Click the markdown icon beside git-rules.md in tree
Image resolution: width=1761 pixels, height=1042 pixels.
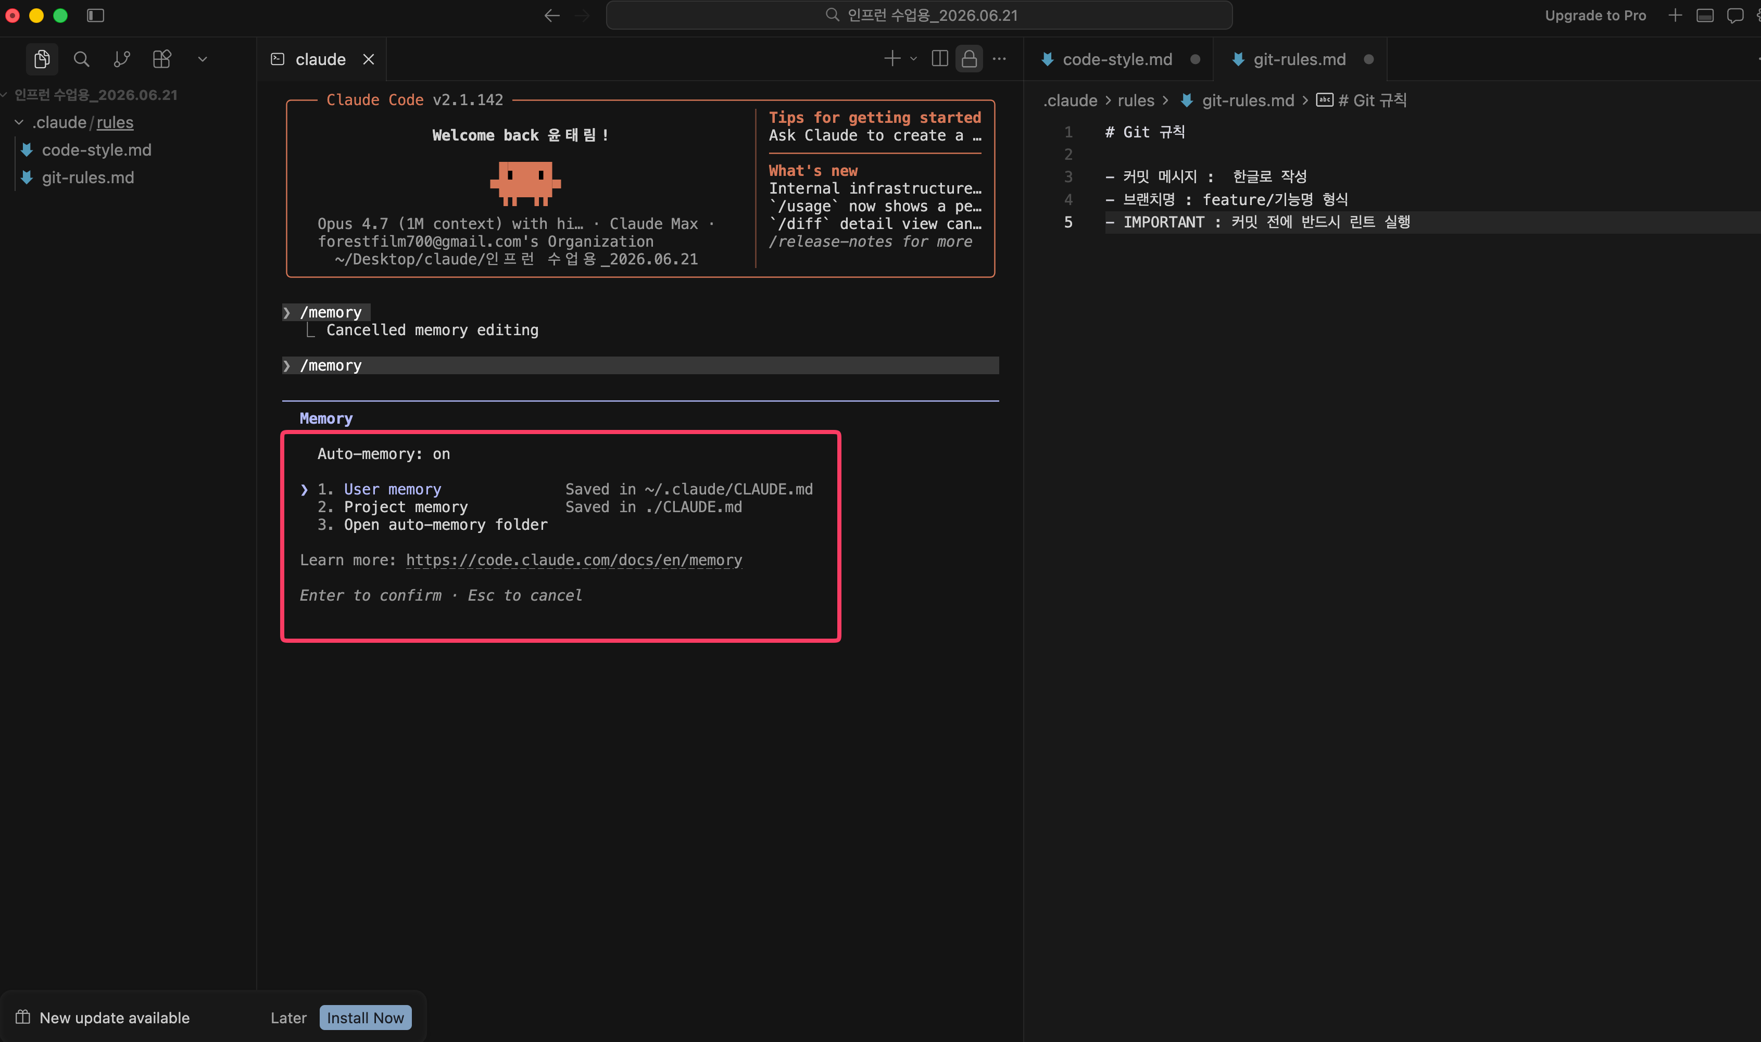27,177
